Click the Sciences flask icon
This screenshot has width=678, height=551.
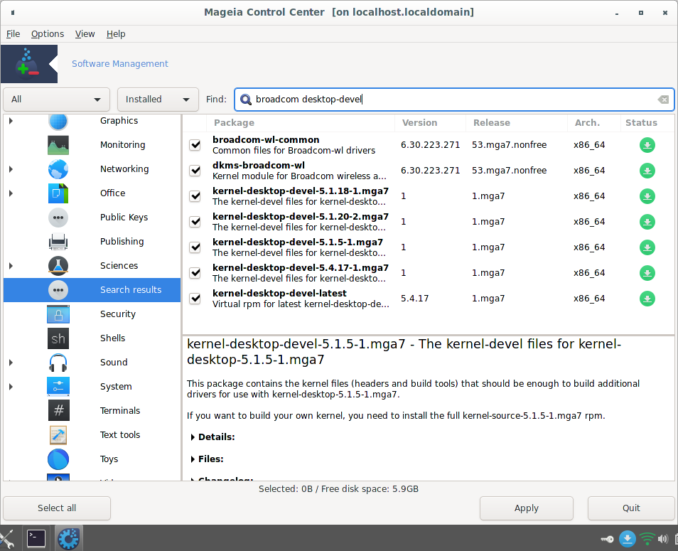coord(58,266)
